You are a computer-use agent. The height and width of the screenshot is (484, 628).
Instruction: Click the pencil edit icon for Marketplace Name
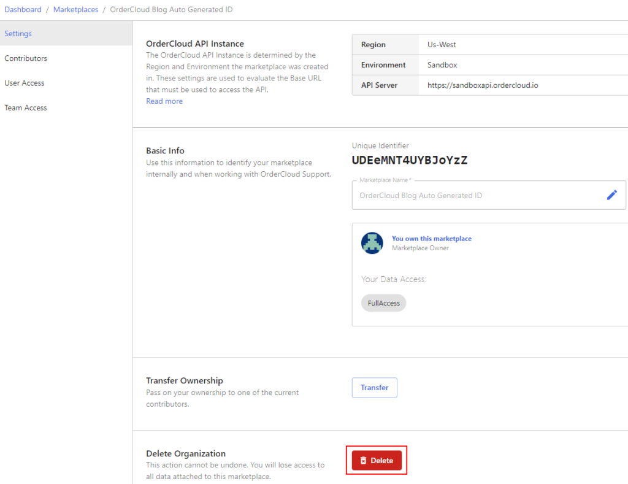click(611, 195)
